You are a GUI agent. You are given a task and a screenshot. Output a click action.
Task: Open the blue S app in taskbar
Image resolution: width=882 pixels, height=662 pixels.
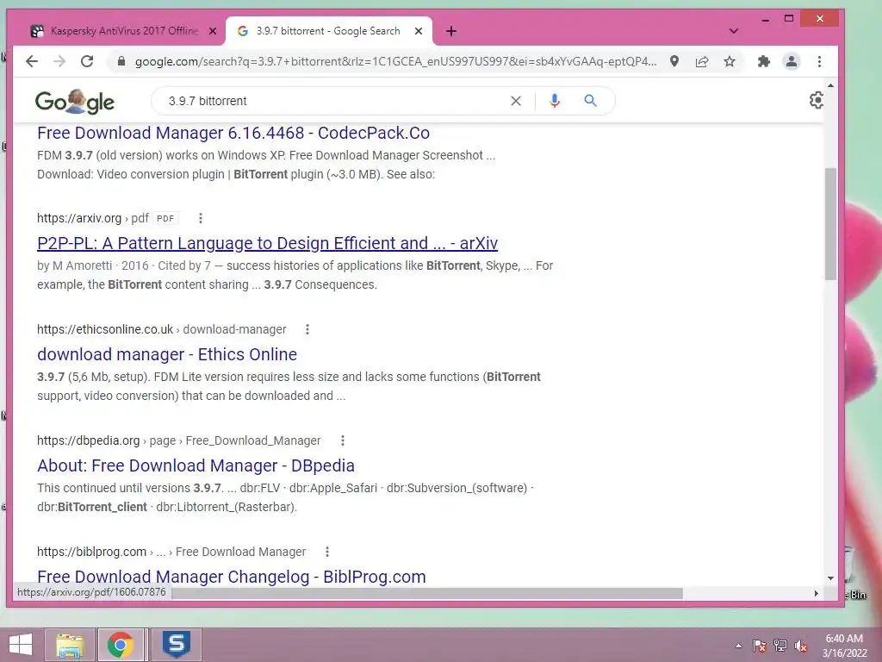177,645
